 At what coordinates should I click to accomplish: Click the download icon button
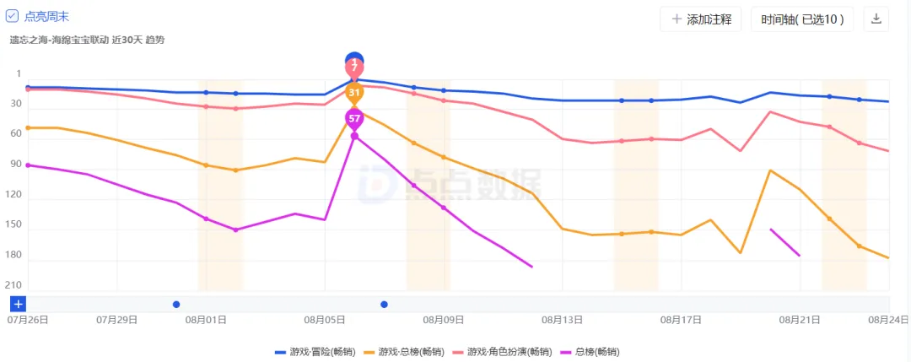pyautogui.click(x=876, y=19)
